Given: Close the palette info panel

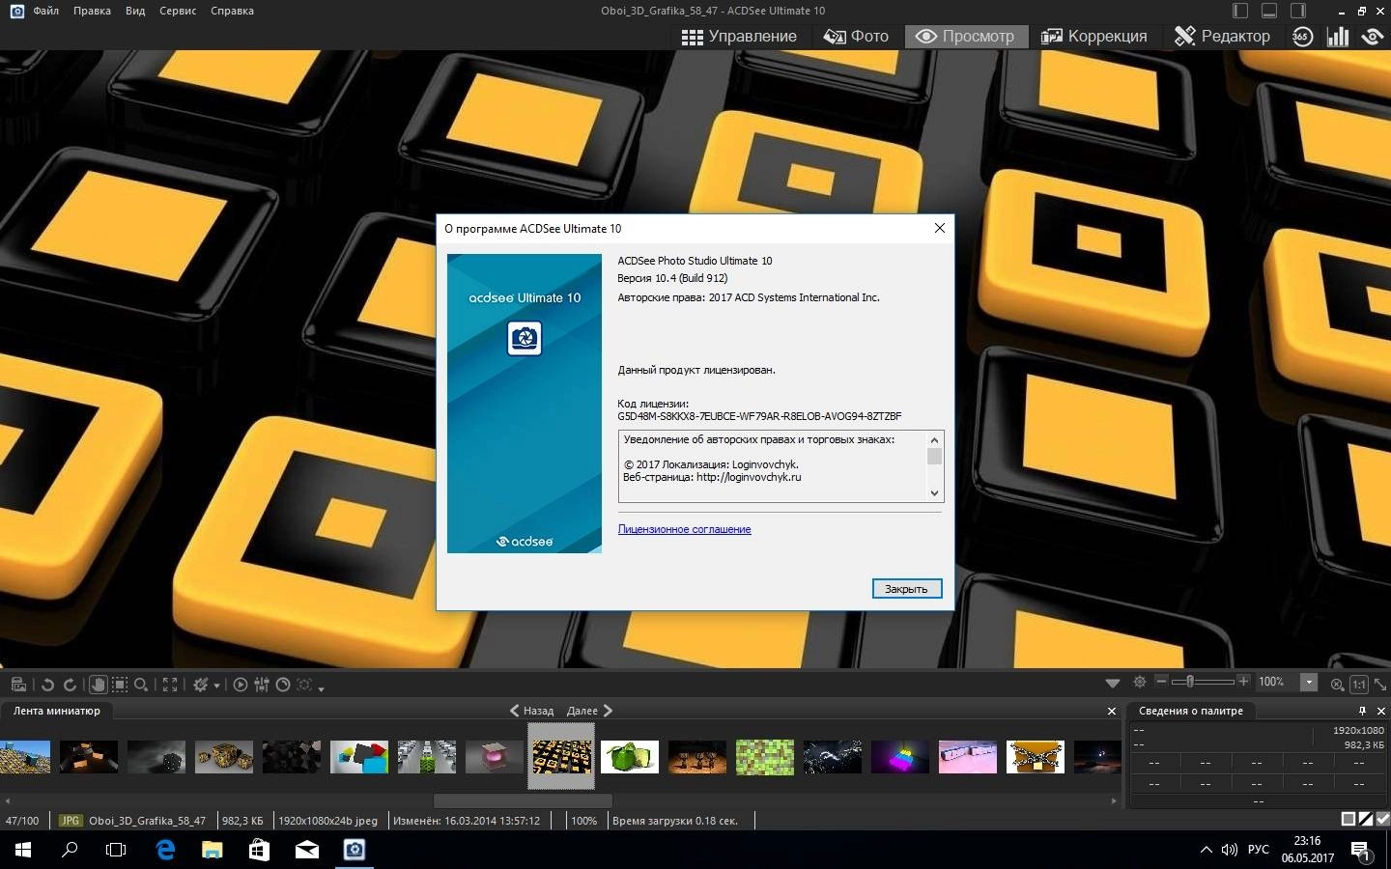Looking at the screenshot, I should 1380,711.
